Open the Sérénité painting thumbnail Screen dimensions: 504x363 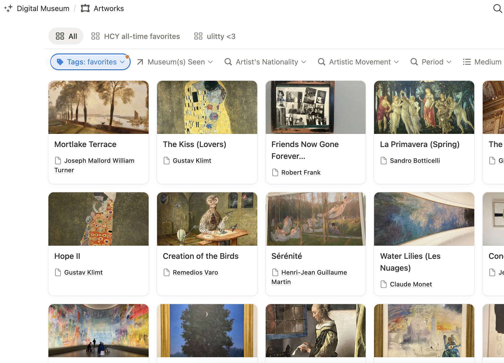click(x=316, y=219)
